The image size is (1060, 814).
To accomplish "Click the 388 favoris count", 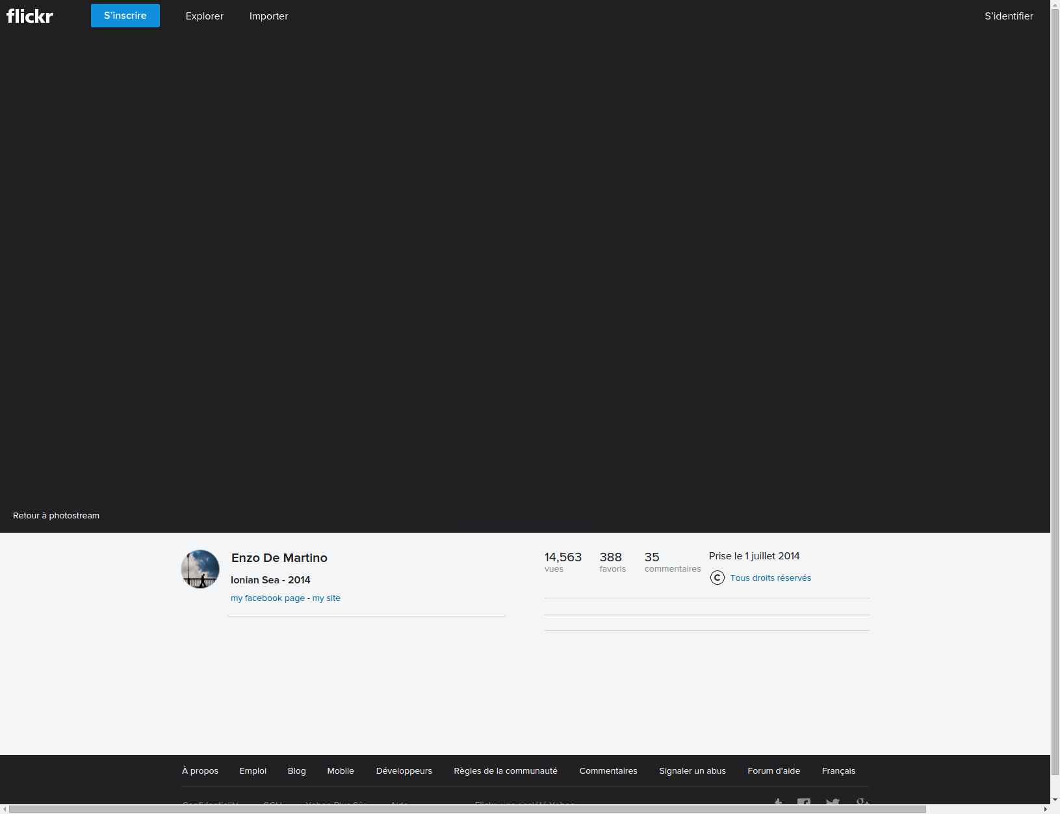I will [x=612, y=562].
